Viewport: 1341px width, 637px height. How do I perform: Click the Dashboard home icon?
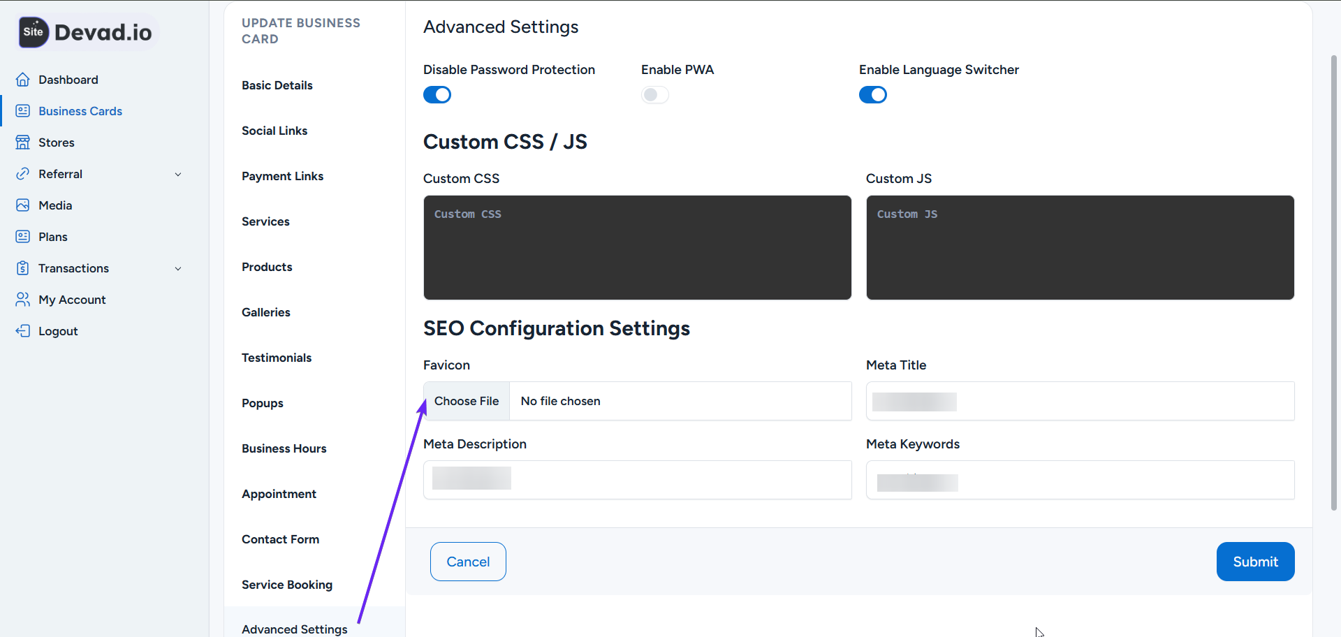click(x=22, y=79)
